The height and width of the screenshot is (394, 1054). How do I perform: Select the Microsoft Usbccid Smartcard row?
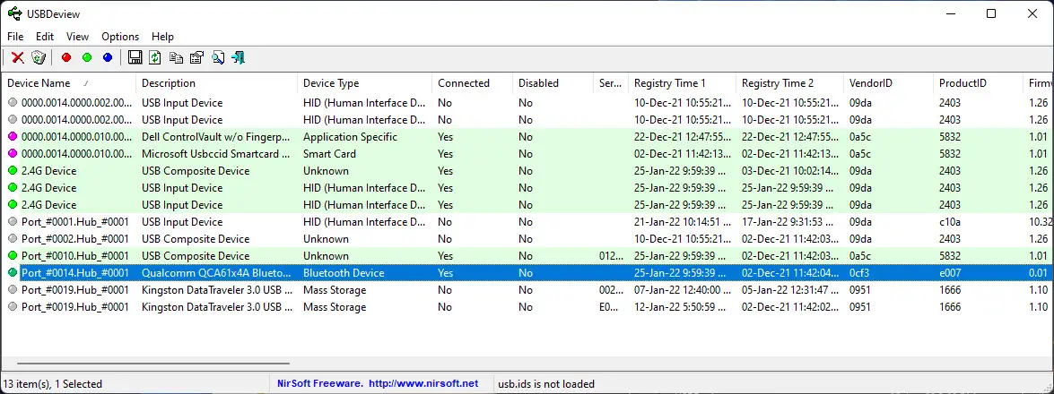click(x=215, y=154)
